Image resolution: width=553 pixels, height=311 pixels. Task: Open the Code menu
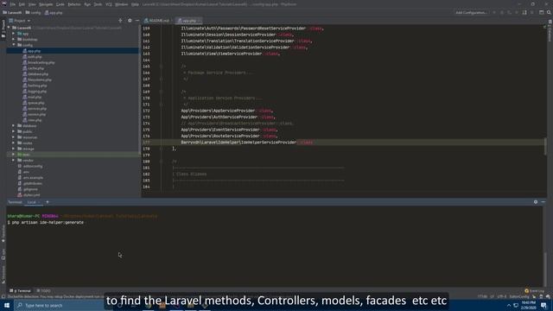[x=60, y=4]
